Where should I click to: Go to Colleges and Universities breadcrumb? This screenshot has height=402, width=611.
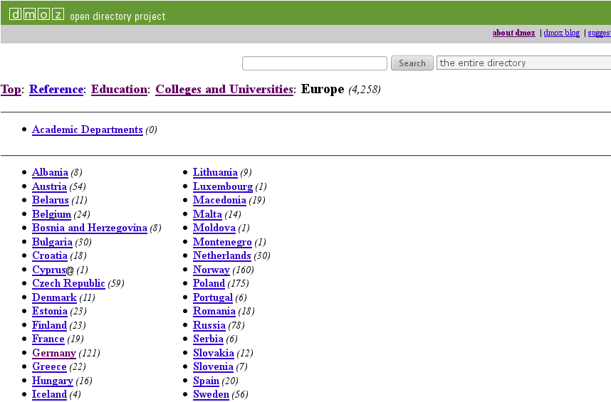224,90
